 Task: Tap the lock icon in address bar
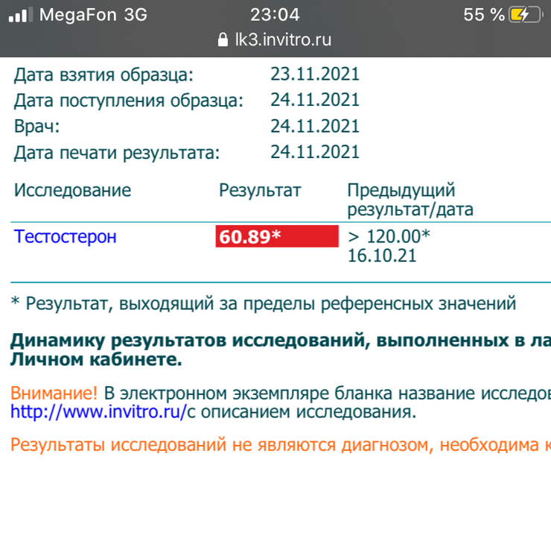[221, 40]
